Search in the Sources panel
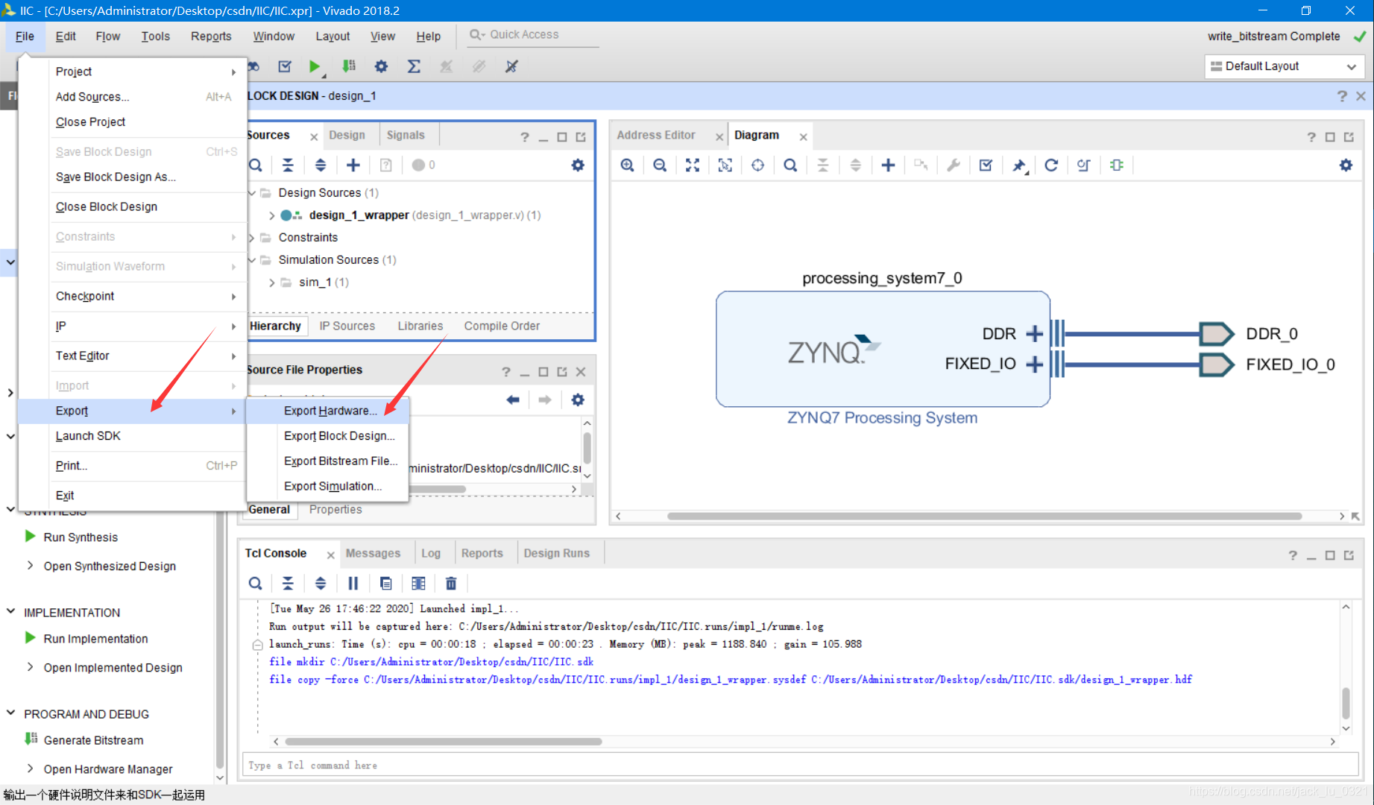The height and width of the screenshot is (805, 1374). [256, 165]
